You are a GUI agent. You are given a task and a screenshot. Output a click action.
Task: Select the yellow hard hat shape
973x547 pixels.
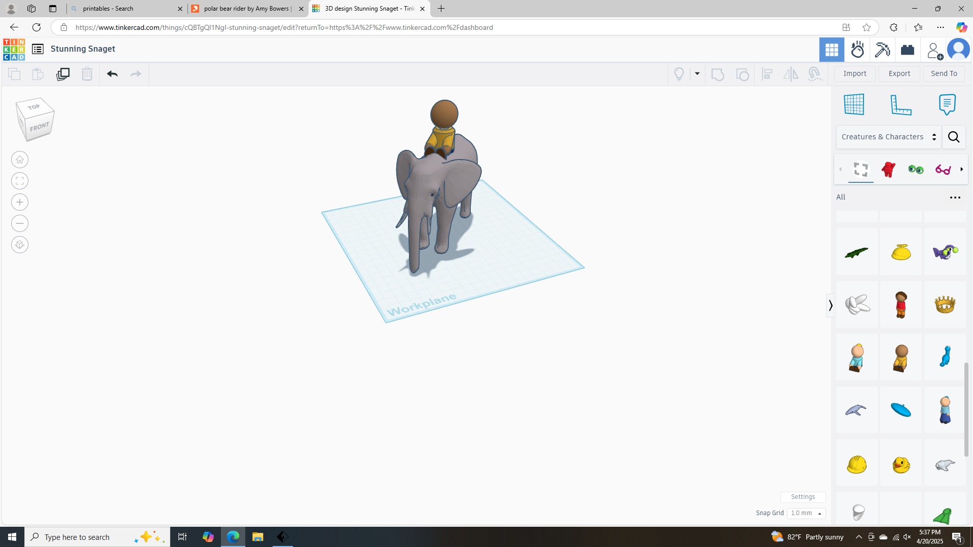pos(856,463)
